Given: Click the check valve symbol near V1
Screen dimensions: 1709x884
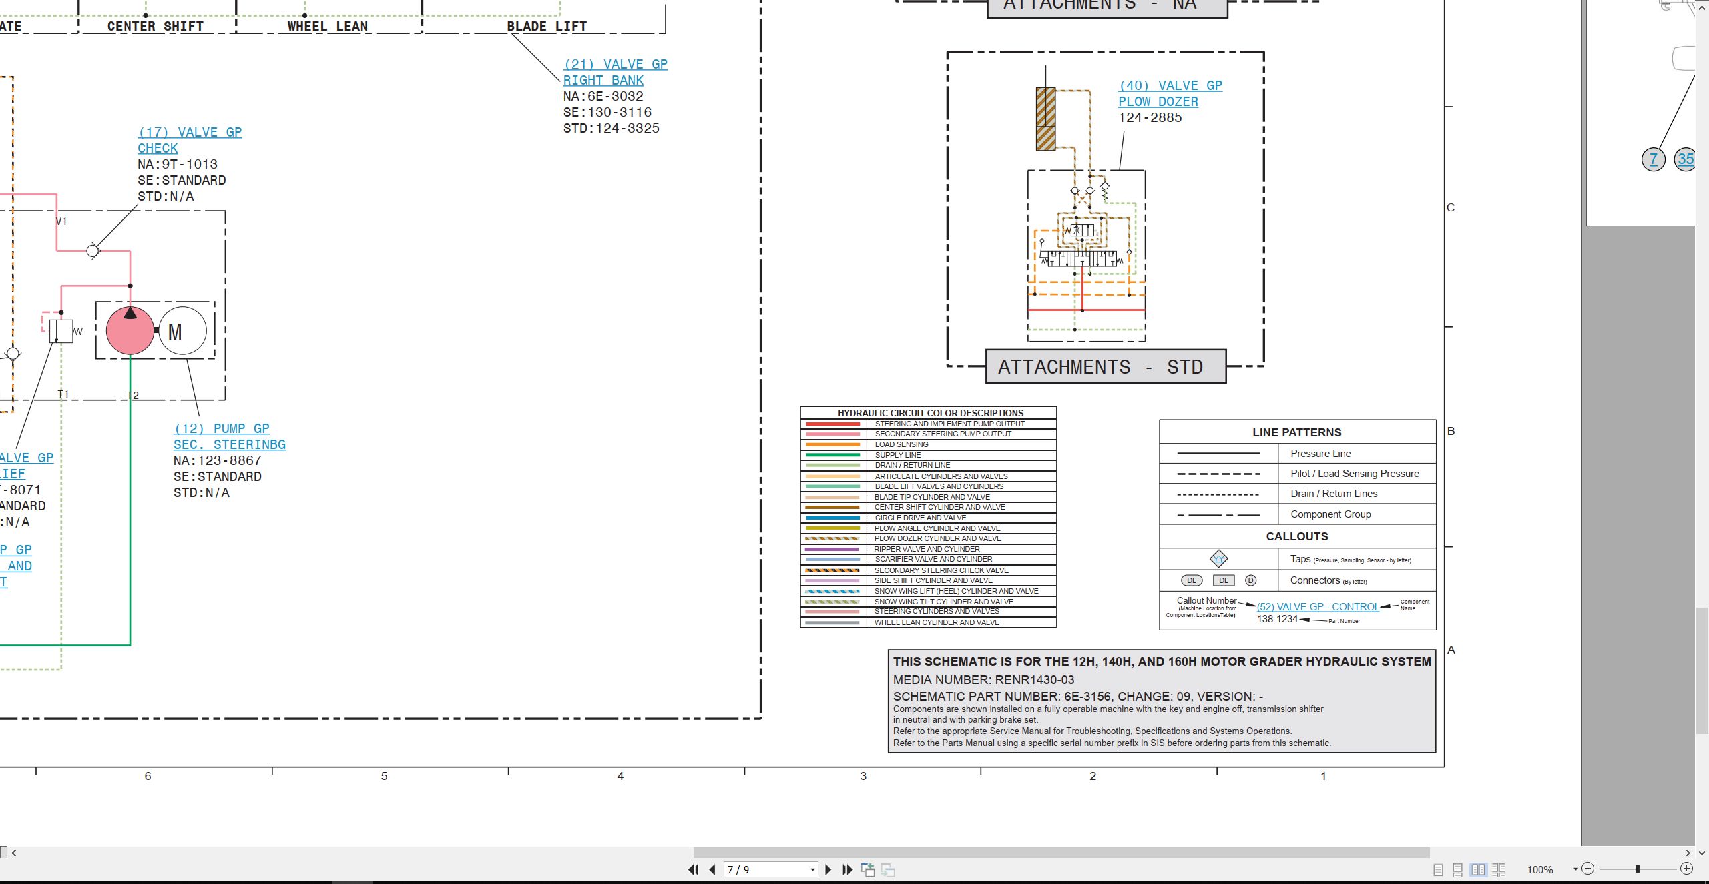Looking at the screenshot, I should (93, 251).
